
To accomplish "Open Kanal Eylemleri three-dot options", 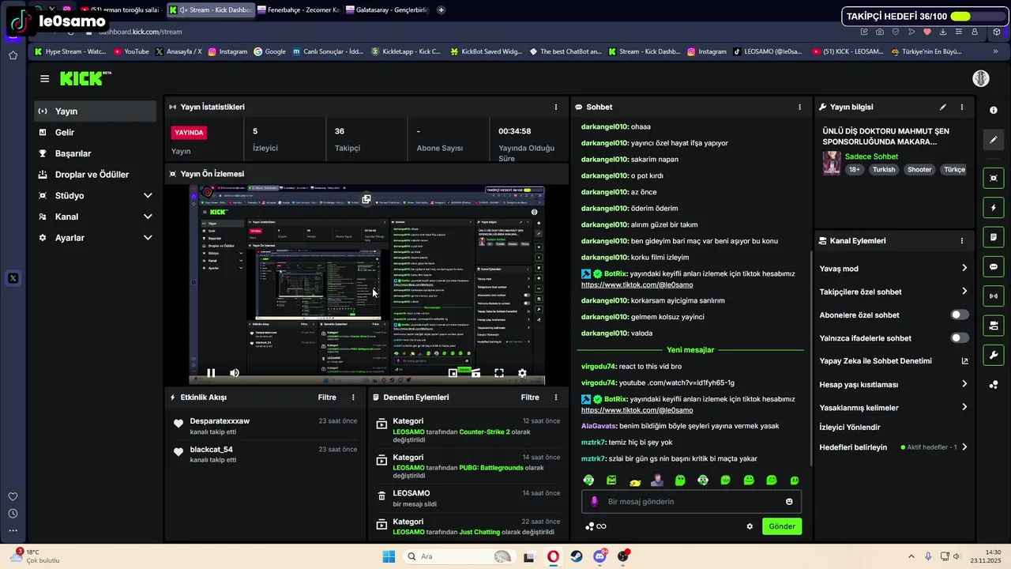I will (961, 240).
